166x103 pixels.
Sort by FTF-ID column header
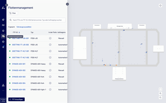pyautogui.click(x=16, y=32)
